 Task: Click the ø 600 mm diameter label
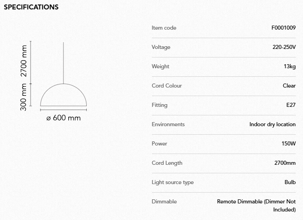[63, 118]
